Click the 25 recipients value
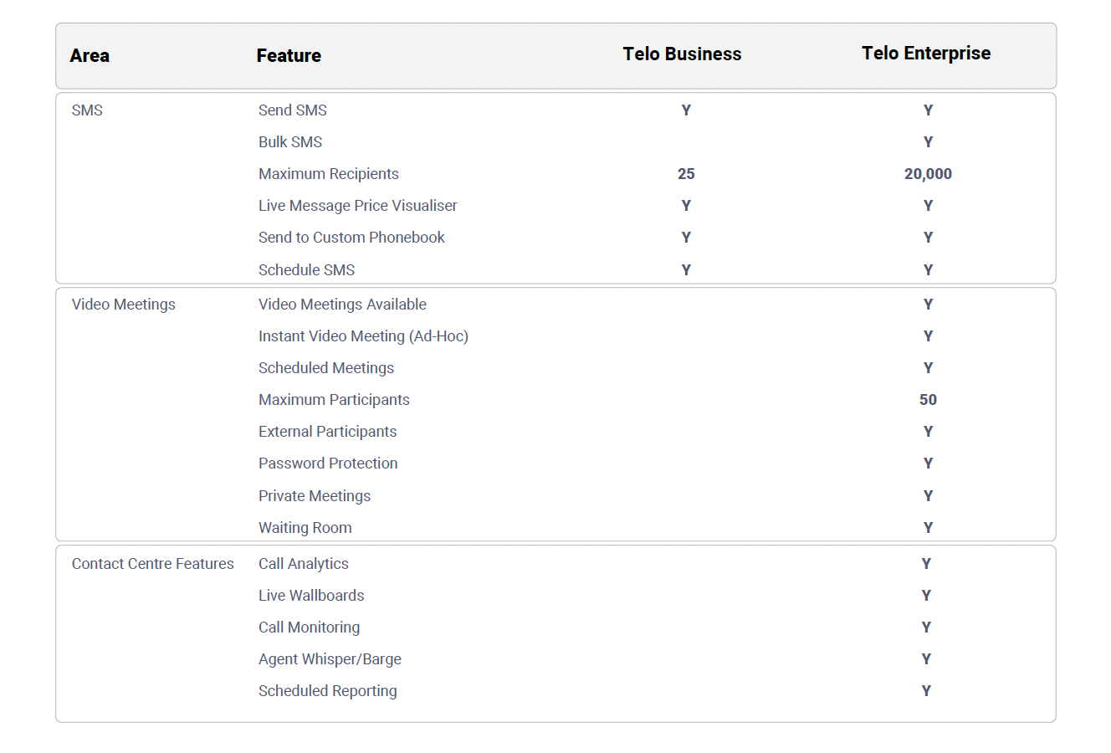This screenshot has height=753, width=1111. click(x=686, y=174)
